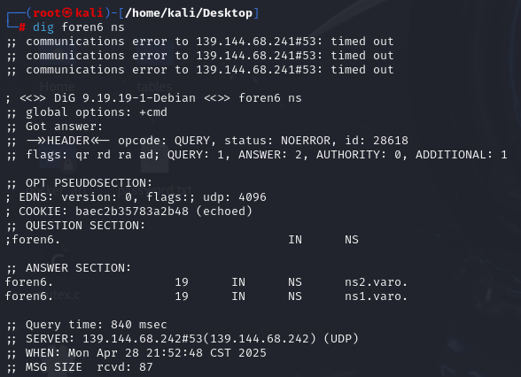Click the /home/kali/Desktop path in prompt

click(189, 13)
